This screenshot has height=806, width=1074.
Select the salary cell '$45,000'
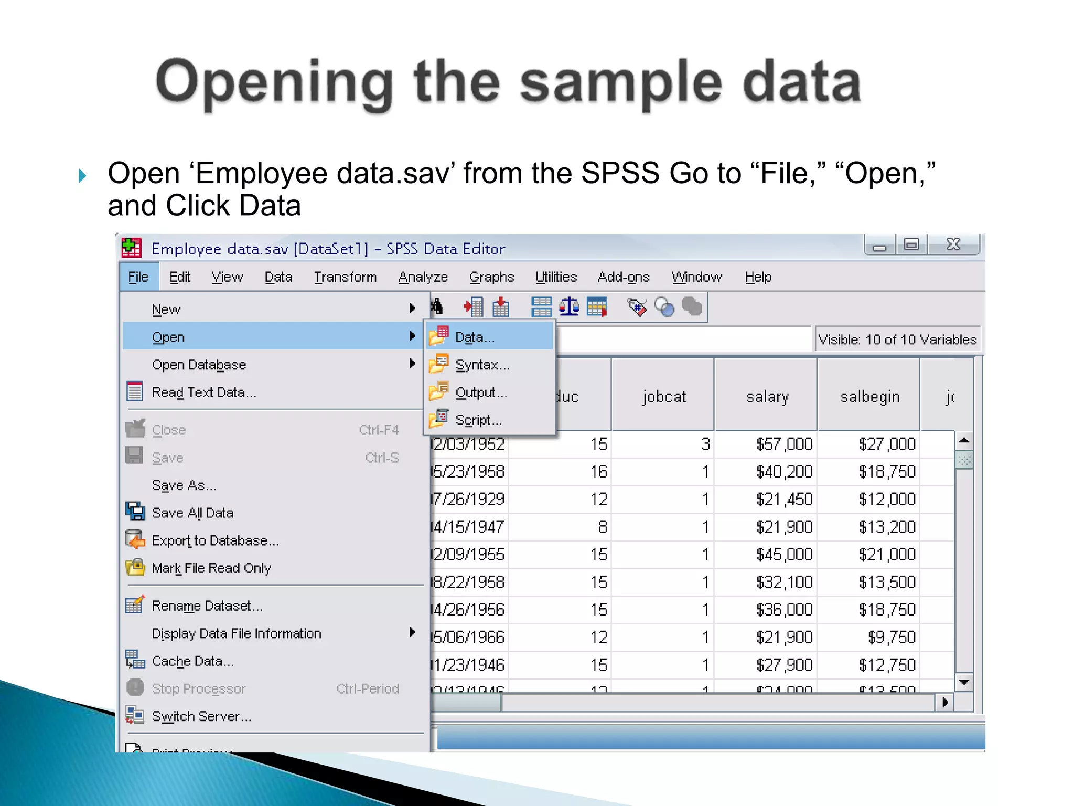click(767, 554)
